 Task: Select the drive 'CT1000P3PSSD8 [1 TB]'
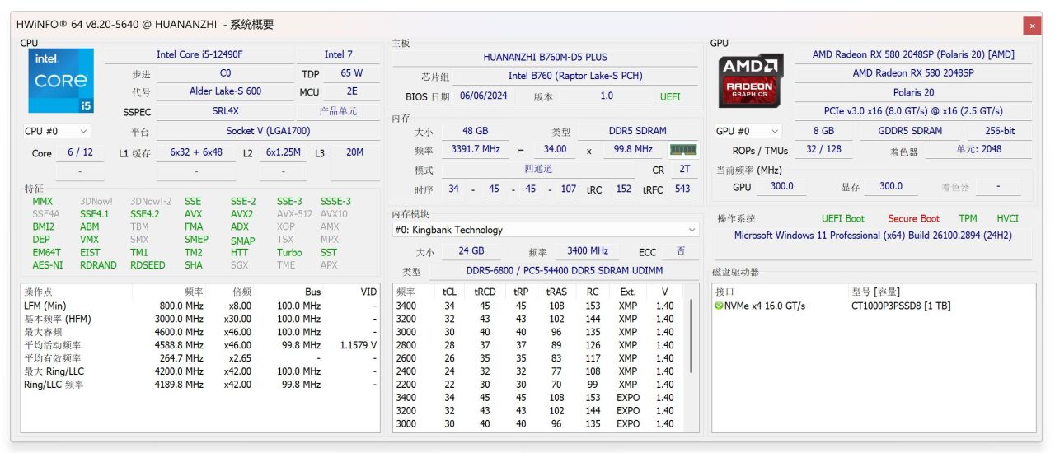[x=901, y=306]
